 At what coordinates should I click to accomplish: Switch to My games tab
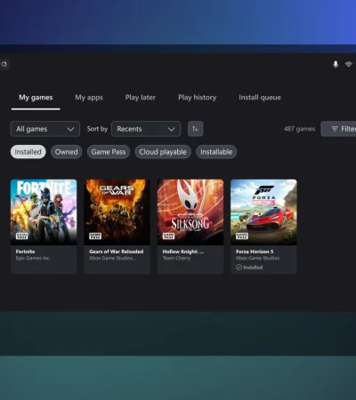(x=36, y=98)
